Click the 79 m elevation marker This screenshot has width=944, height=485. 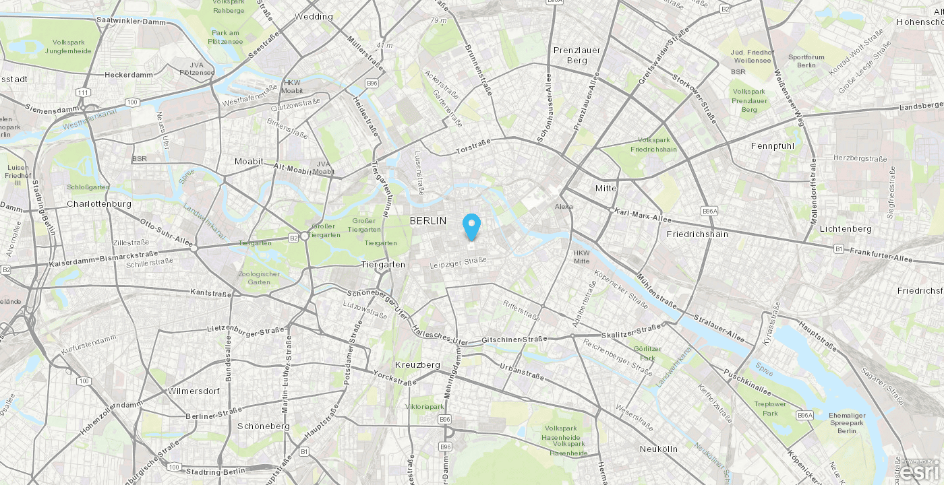(439, 20)
